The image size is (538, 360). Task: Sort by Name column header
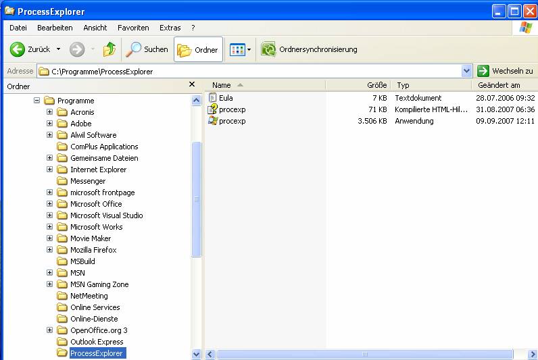[x=265, y=85]
